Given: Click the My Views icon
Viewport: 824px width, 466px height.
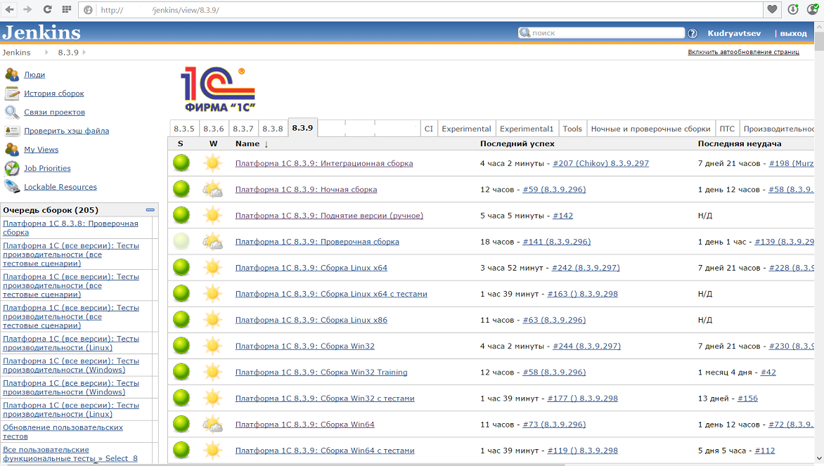Looking at the screenshot, I should [x=11, y=149].
